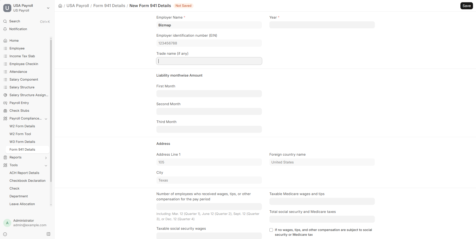
Task: Click Total social security and Medicare taxes field
Action: pyautogui.click(x=322, y=219)
